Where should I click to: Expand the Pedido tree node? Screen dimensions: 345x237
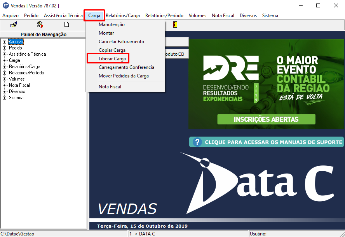[4, 48]
